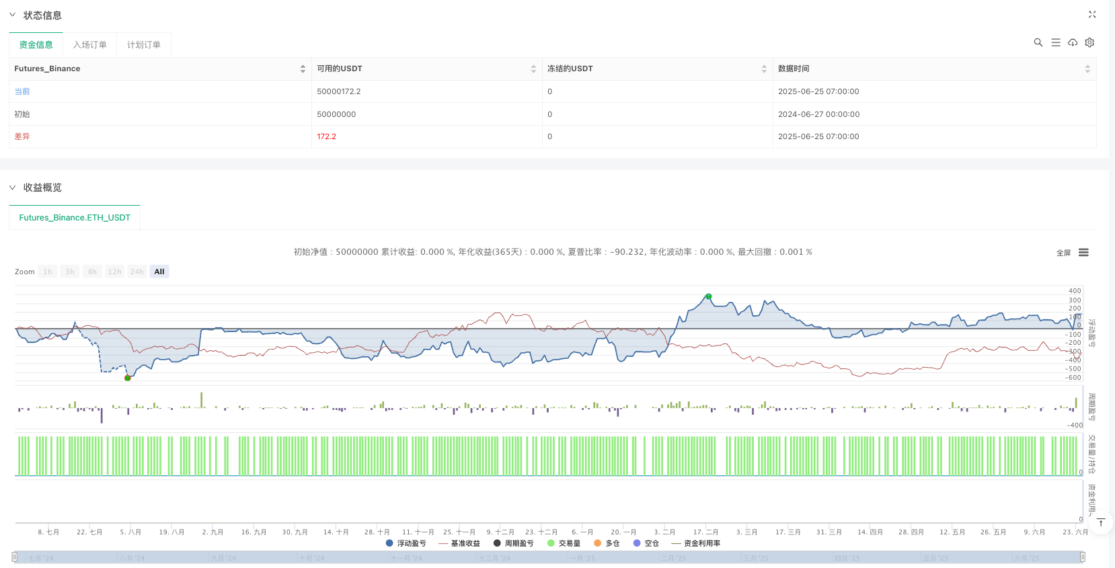Click the 全屏 fullscreen button
The width and height of the screenshot is (1115, 568).
point(1063,253)
